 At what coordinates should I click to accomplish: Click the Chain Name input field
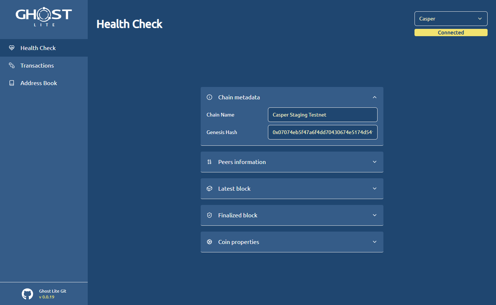pyautogui.click(x=323, y=115)
